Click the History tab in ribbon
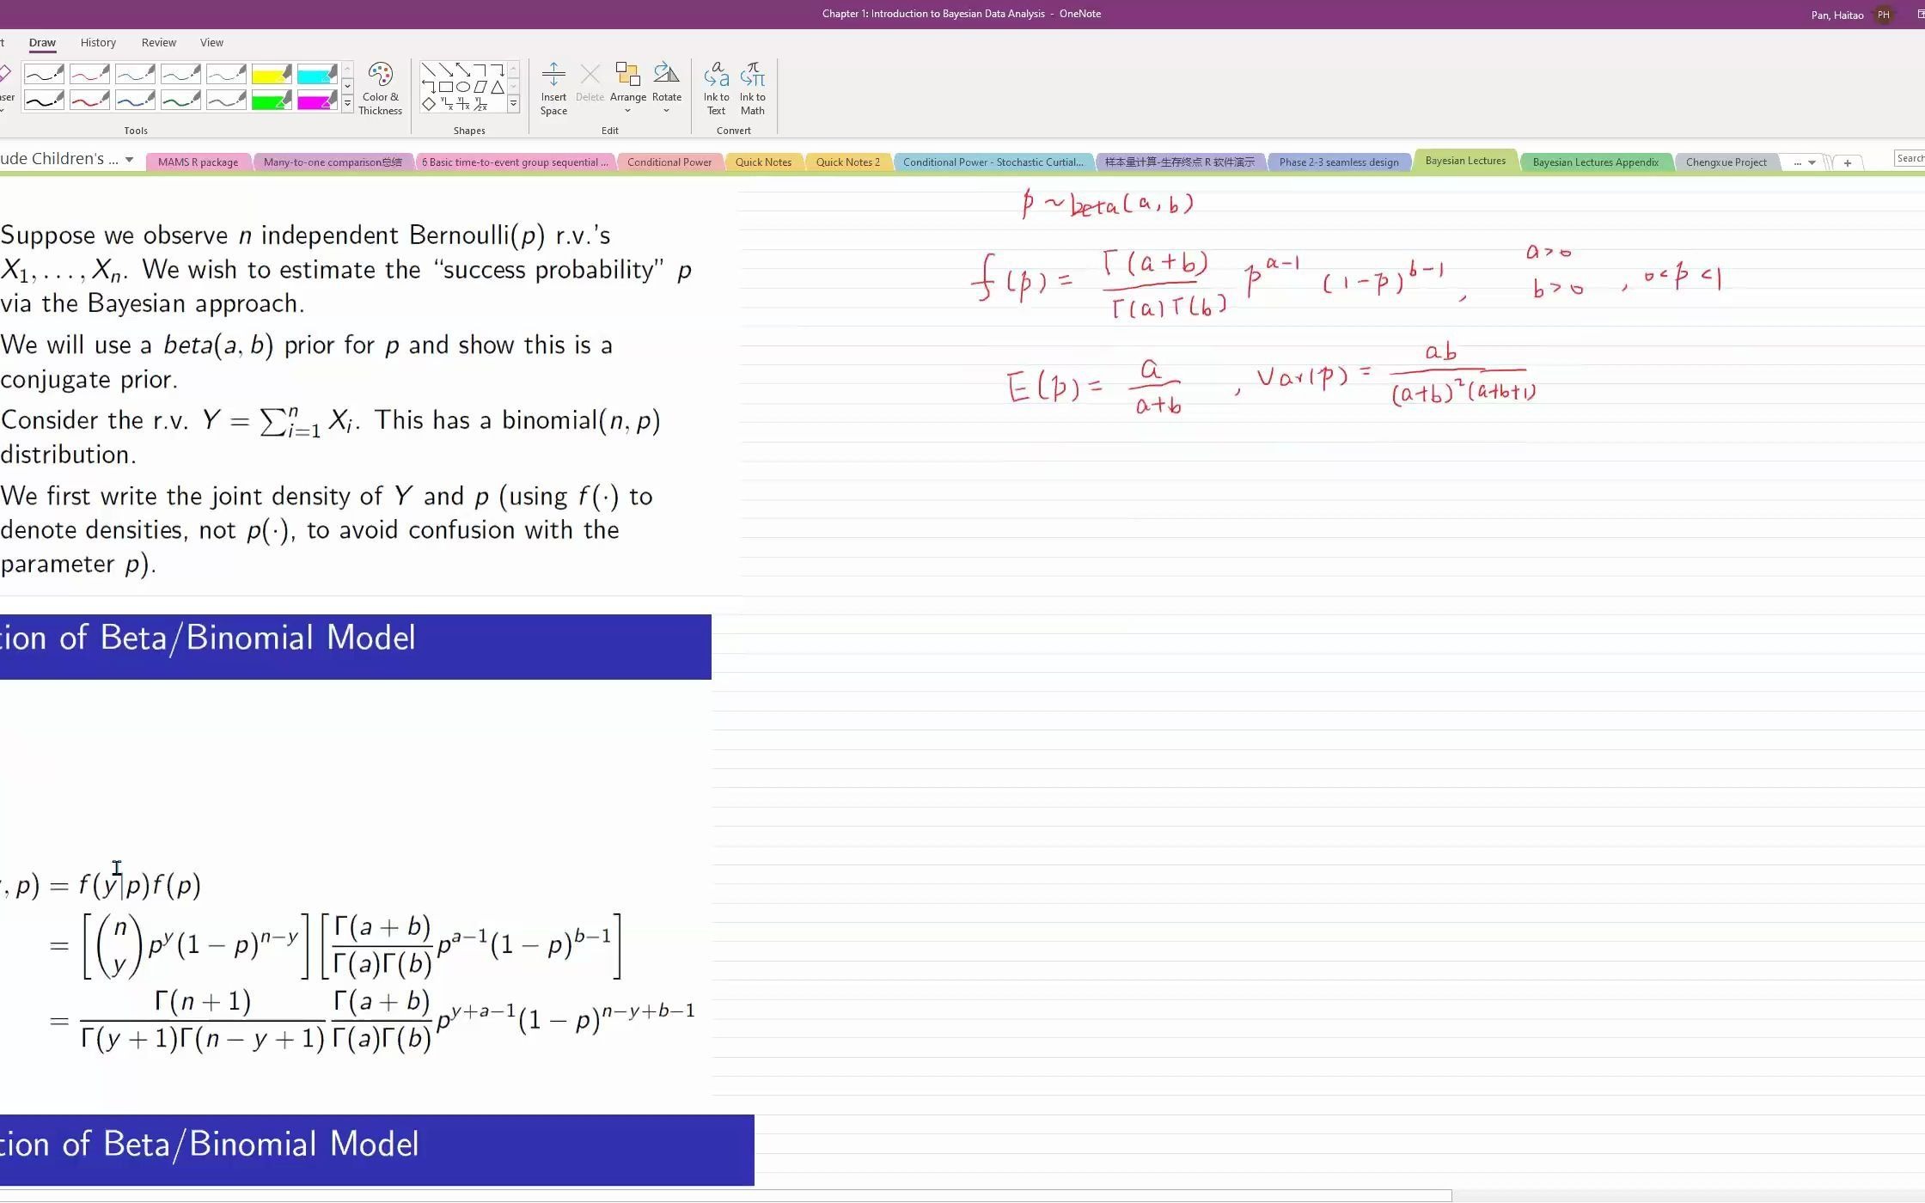 tap(97, 41)
